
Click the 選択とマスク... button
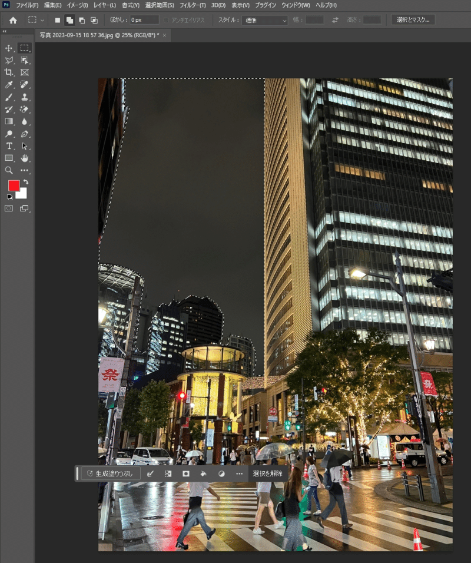coord(413,20)
